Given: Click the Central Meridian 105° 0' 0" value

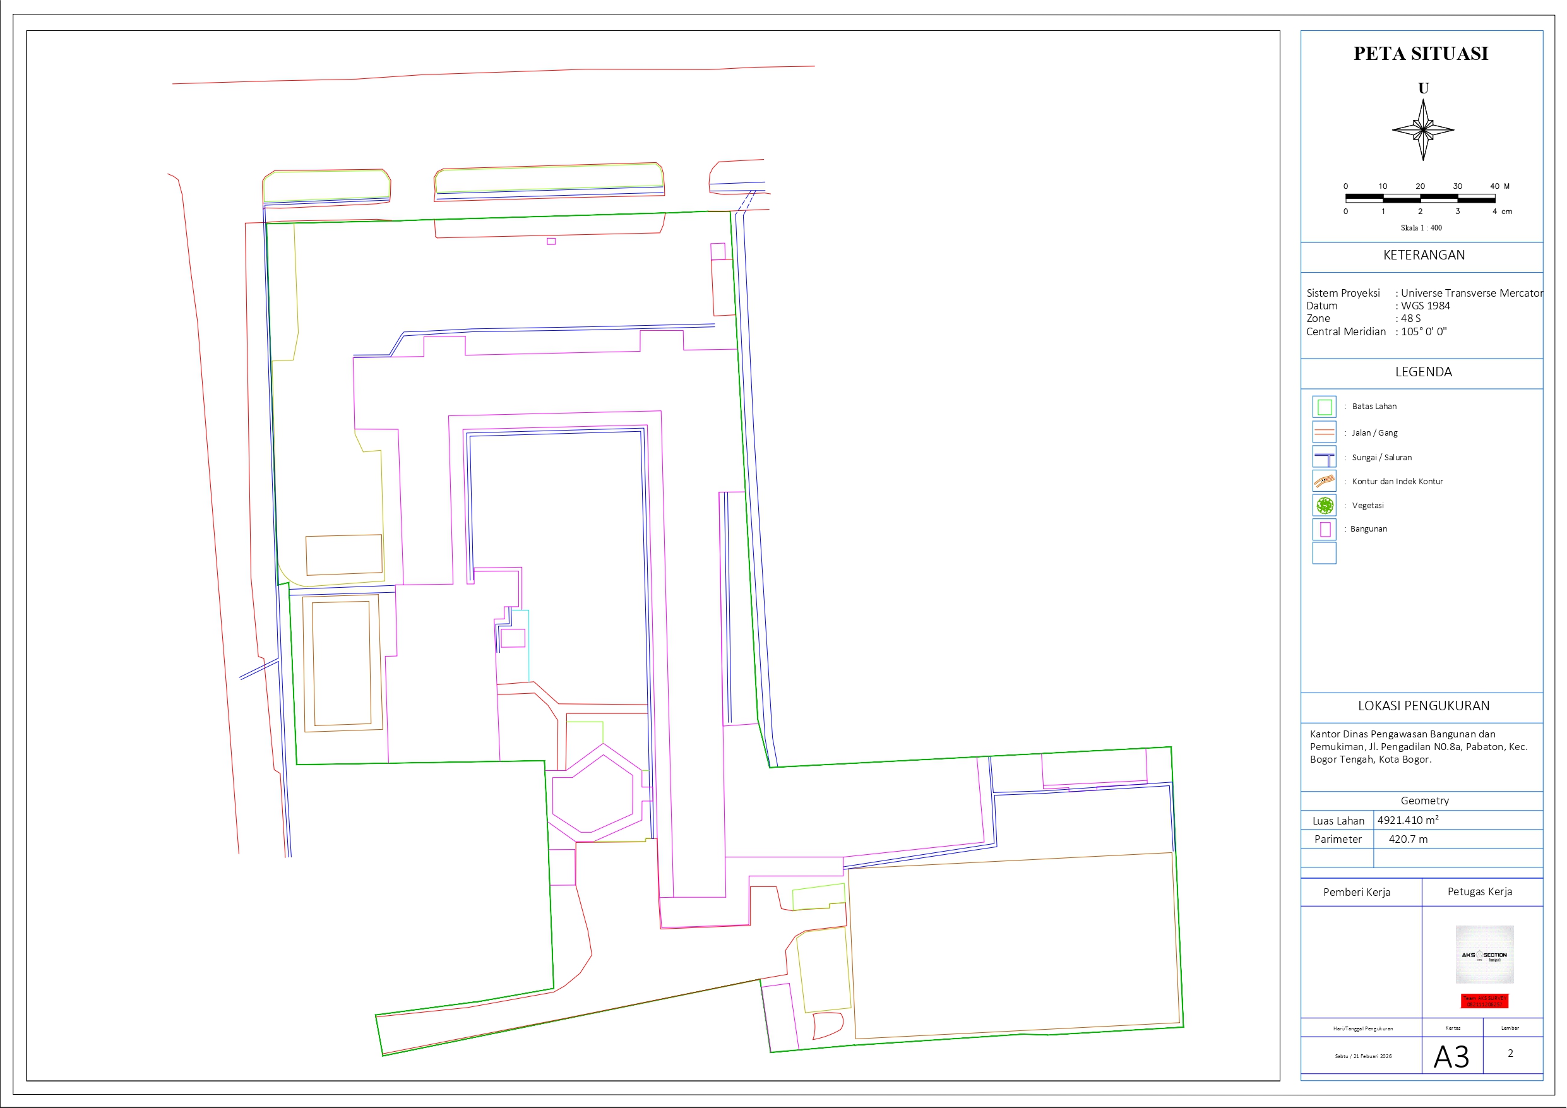Looking at the screenshot, I should coord(1424,332).
